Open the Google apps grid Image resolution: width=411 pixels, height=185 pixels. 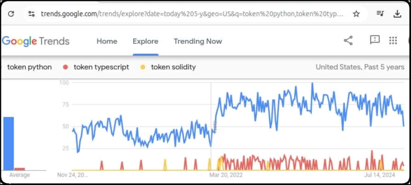tap(393, 40)
